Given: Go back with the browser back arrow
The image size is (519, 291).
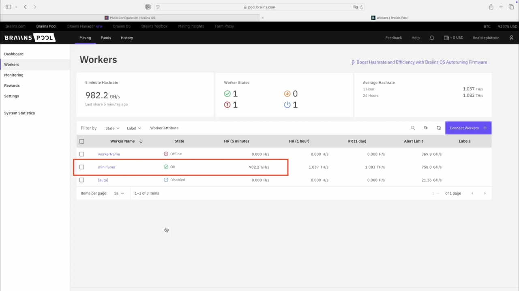Looking at the screenshot, I should click(25, 7).
